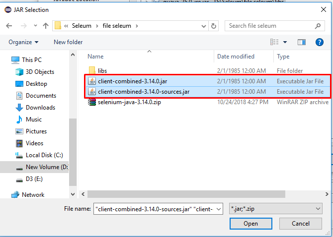Click the navigation pane scroll up arrow

click(73, 55)
